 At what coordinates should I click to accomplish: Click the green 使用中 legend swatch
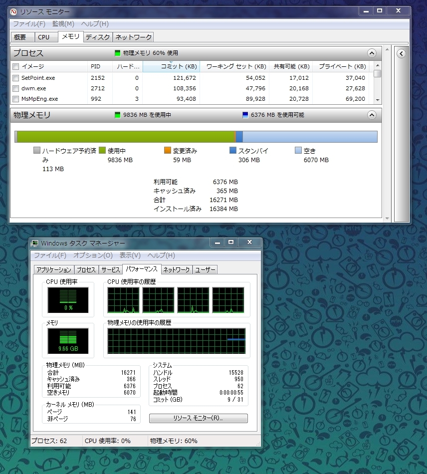point(102,150)
